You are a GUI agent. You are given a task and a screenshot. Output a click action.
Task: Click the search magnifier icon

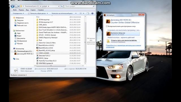coord(94,6)
